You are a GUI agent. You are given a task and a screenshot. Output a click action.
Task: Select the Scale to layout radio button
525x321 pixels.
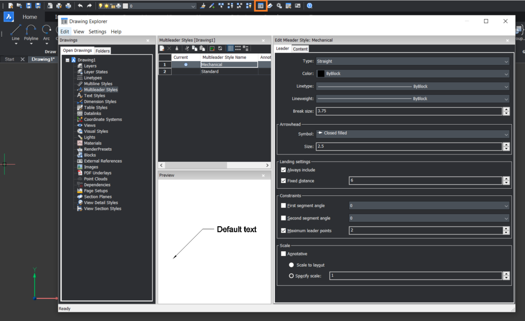pyautogui.click(x=291, y=265)
